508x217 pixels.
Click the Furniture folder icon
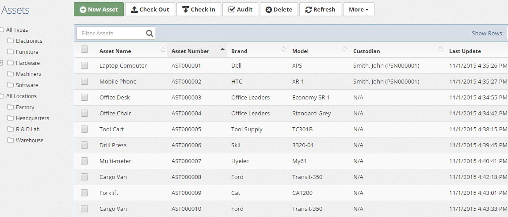pyautogui.click(x=11, y=52)
